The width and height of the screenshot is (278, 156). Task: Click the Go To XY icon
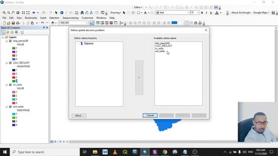point(91,13)
